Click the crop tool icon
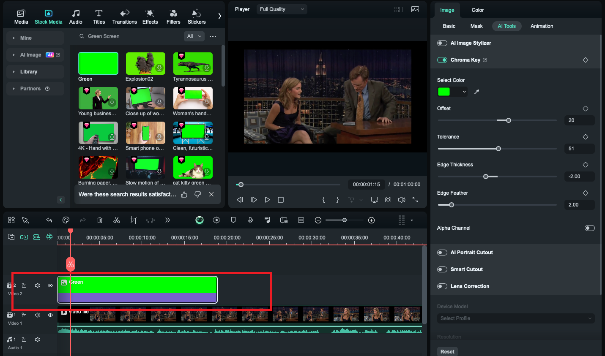 (x=134, y=220)
